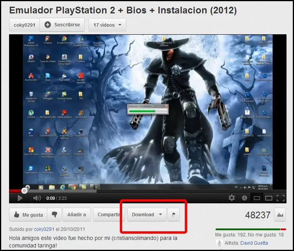Open David Guetta artist link
The height and width of the screenshot is (251, 294).
[x=254, y=243]
